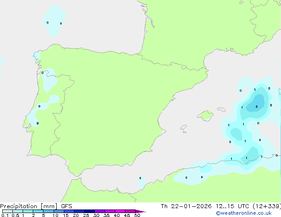Click the legend label 35

pos(106,215)
